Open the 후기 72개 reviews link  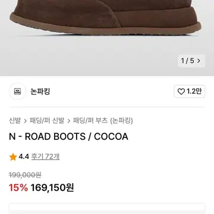(45, 156)
